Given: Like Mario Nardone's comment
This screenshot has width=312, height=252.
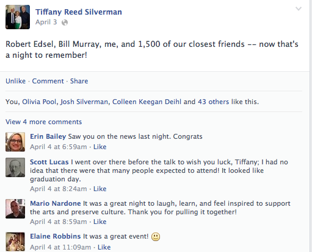Looking at the screenshot, I should (x=100, y=222).
